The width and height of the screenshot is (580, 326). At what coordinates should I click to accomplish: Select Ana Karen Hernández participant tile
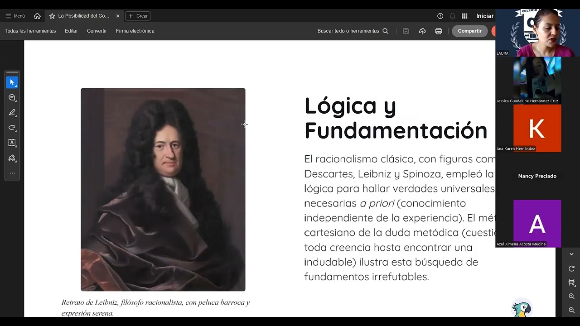537,128
